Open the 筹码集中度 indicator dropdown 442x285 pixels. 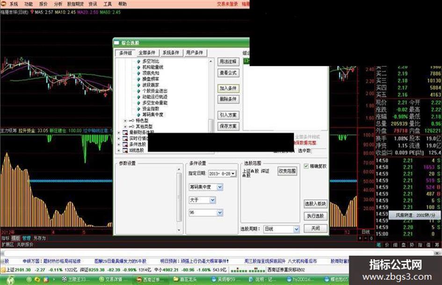pyautogui.click(x=219, y=187)
